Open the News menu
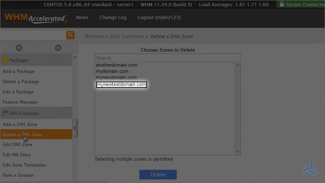Screen dimensions: 325x183 point(82,17)
